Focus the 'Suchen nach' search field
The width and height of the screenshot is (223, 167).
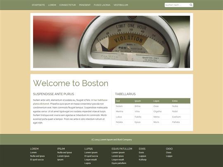[177, 5]
